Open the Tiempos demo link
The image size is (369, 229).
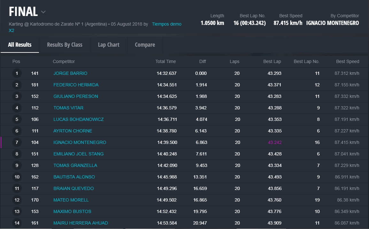click(166, 24)
